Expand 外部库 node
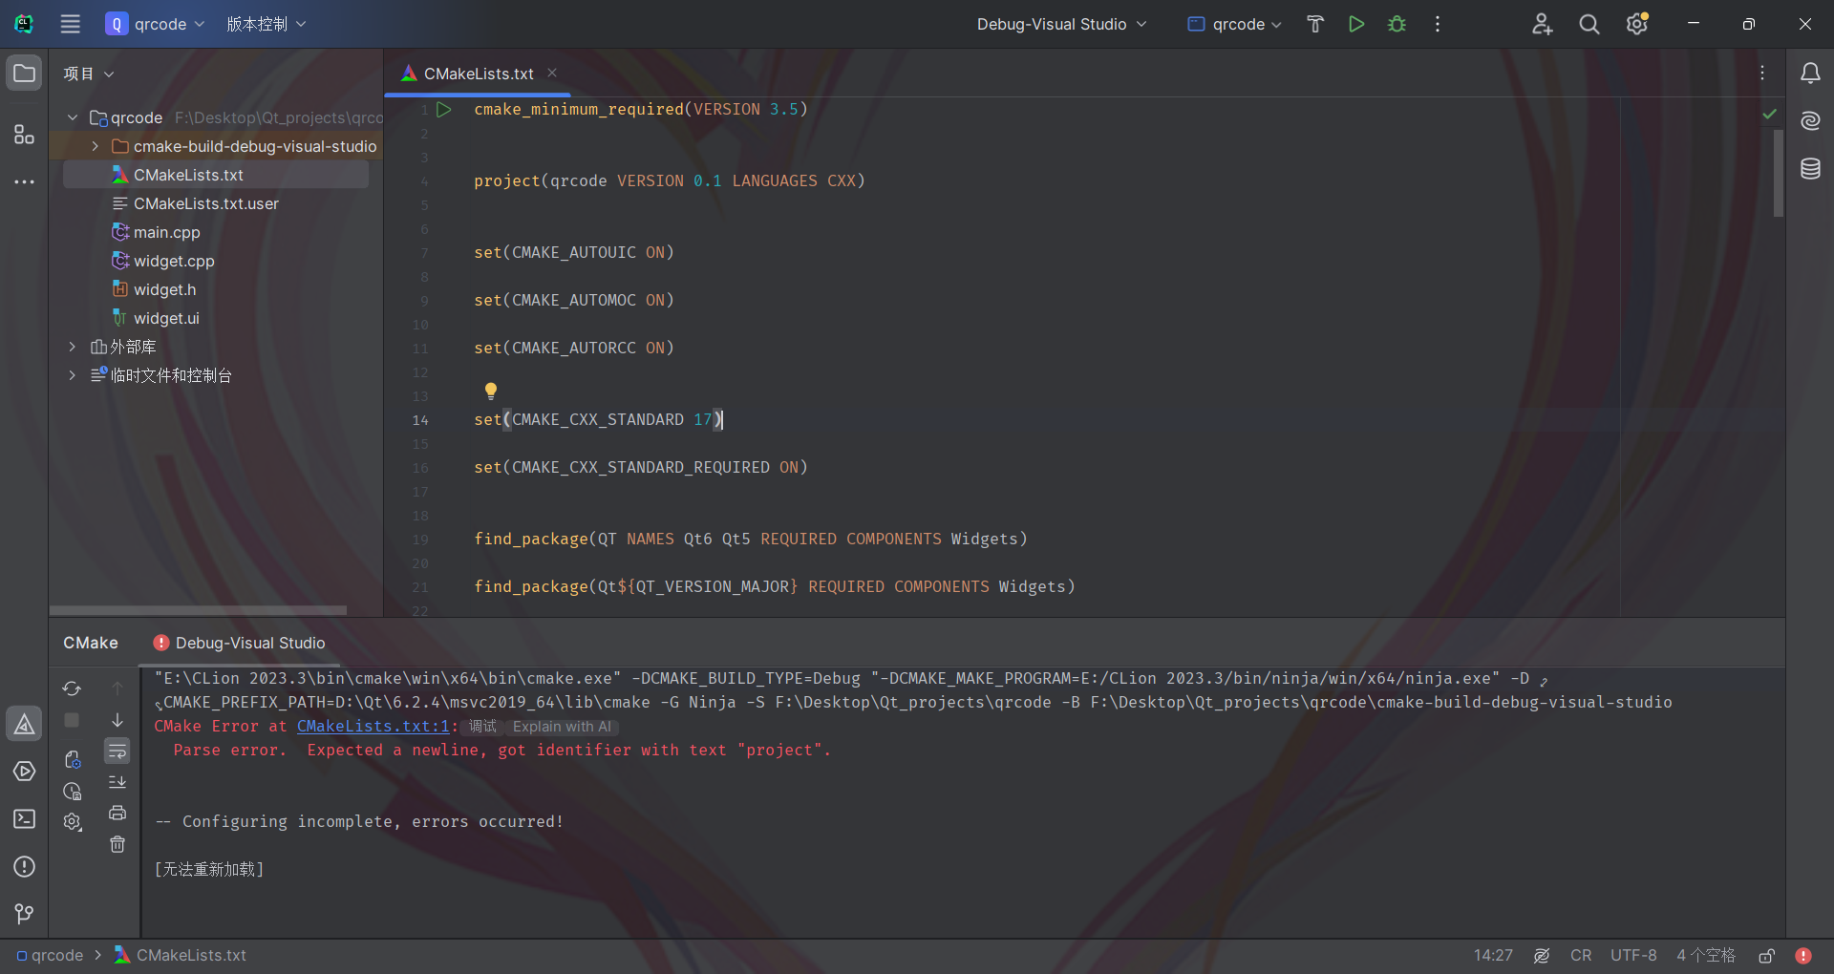This screenshot has height=974, width=1834. pos(73,347)
